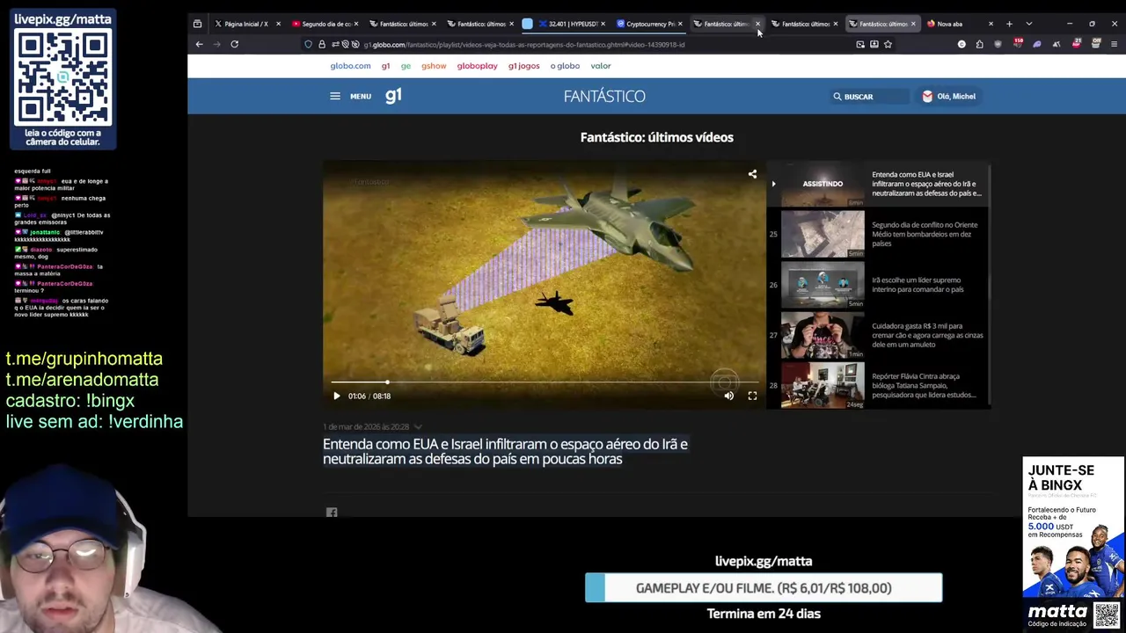Open 'Repórter Flávia Cintra abraça' title
The image size is (1126, 633).
point(924,385)
